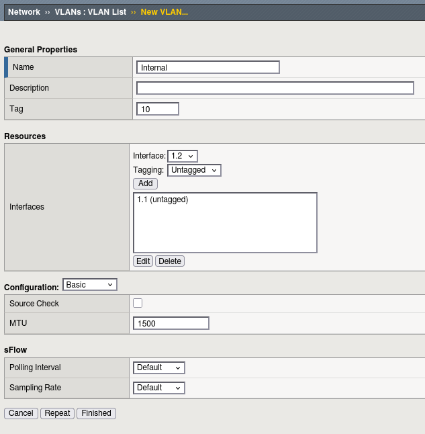Click the sFlow section heading
The height and width of the screenshot is (434, 425).
[15, 350]
